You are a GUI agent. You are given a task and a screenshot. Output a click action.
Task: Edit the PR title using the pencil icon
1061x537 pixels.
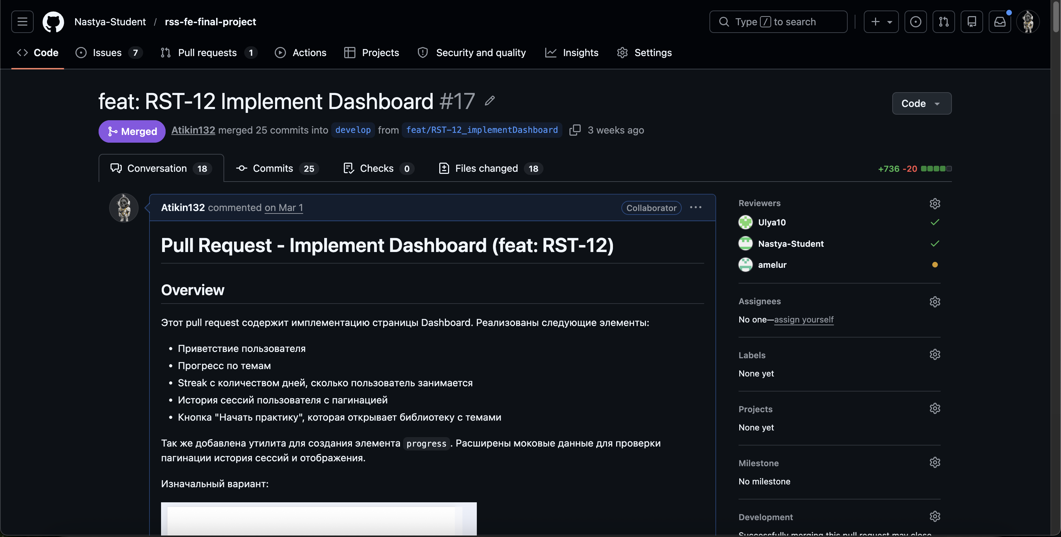(x=489, y=101)
